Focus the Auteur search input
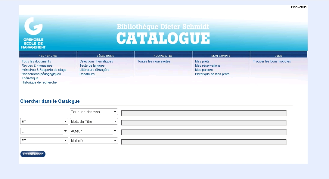329x179 pixels. (204, 132)
